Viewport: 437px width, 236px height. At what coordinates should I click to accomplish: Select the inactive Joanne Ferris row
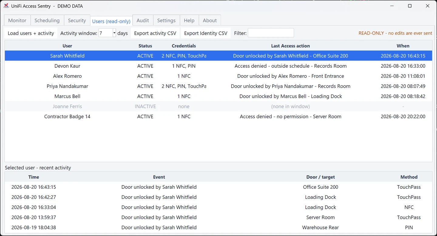(218, 107)
